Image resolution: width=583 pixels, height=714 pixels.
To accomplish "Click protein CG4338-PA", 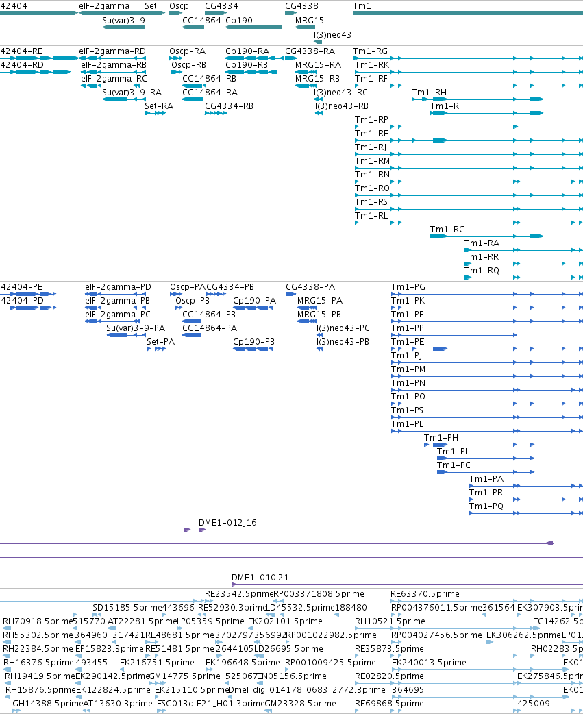I will click(x=310, y=287).
